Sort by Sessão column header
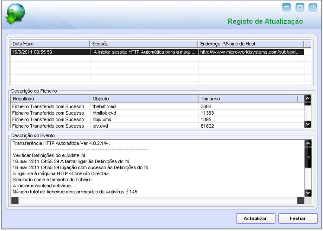 click(x=144, y=44)
